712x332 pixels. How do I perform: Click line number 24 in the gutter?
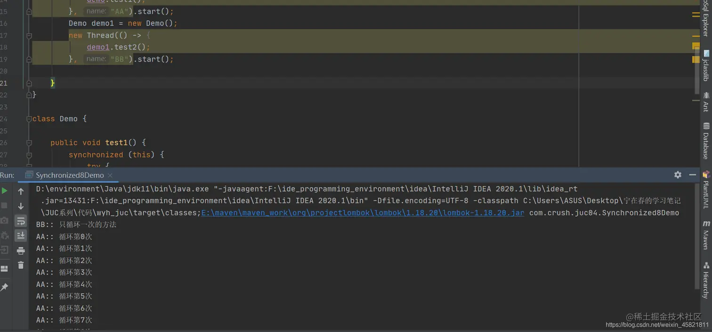coord(4,119)
